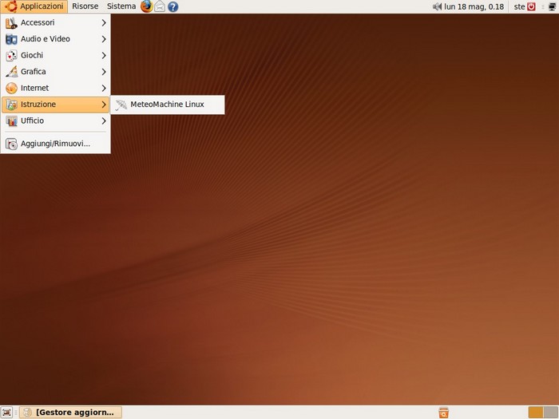Launch Firefox from the top panel
The height and width of the screenshot is (419, 559).
pos(146,6)
